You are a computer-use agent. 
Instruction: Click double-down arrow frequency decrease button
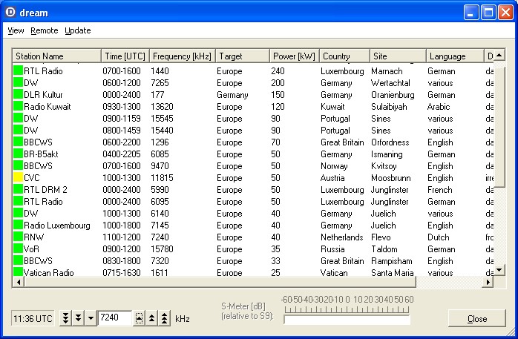pyautogui.click(x=78, y=318)
